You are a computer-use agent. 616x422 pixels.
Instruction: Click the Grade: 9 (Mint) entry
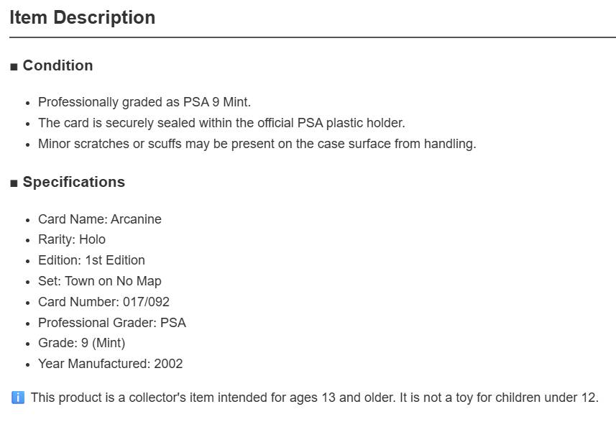click(x=82, y=343)
